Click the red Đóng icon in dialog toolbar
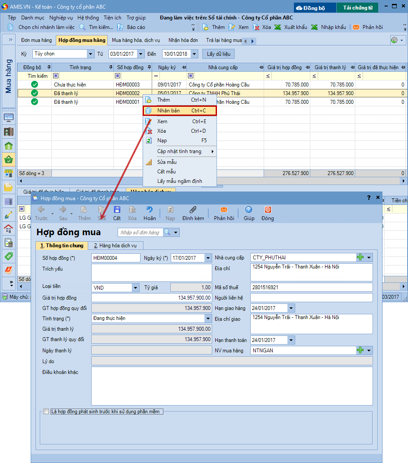 [268, 210]
